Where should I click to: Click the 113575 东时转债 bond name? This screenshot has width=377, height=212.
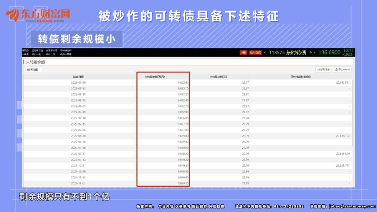pos(288,52)
